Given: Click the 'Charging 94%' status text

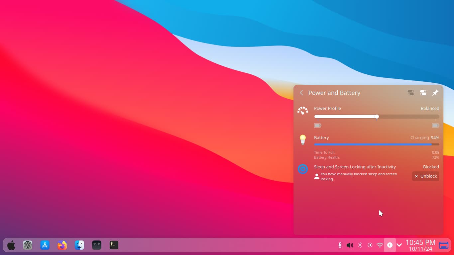Looking at the screenshot, I should tap(425, 138).
